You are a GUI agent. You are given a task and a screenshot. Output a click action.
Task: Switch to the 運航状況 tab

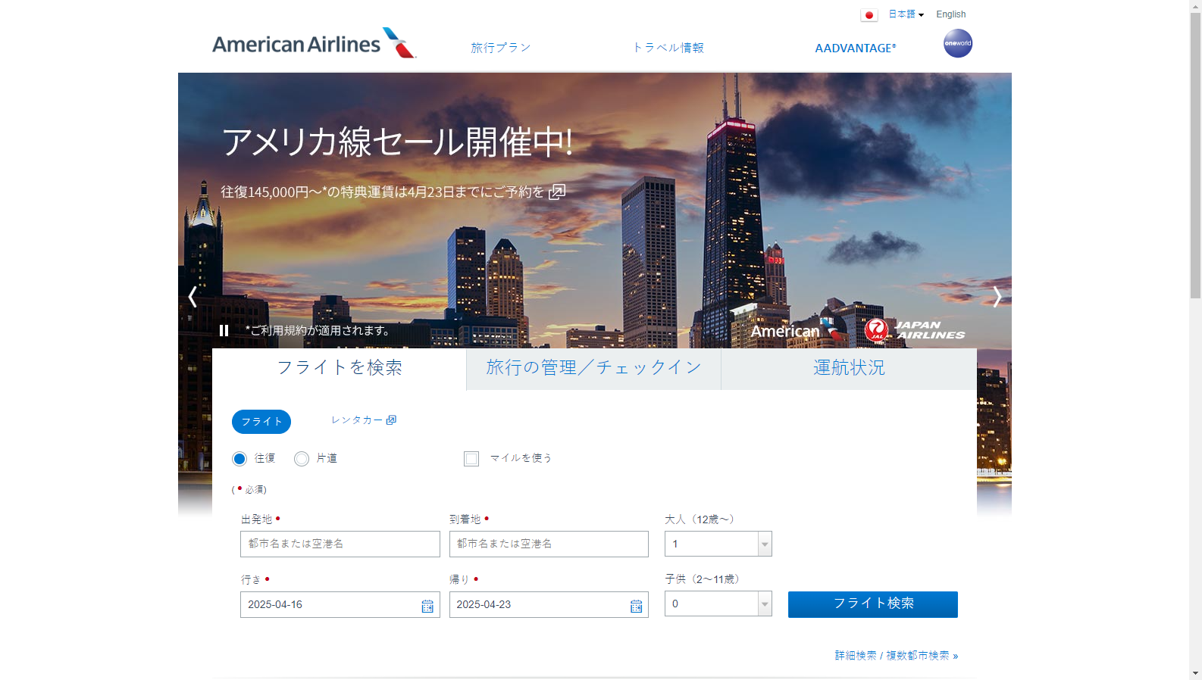848,368
